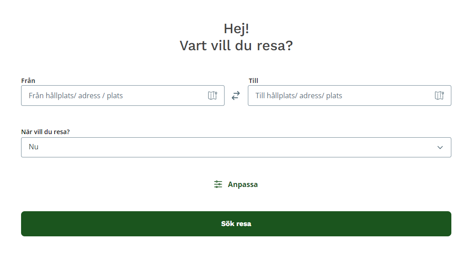Image resolution: width=476 pixels, height=261 pixels.
Task: Open the "När vill du resa?" dropdown
Action: [236, 148]
